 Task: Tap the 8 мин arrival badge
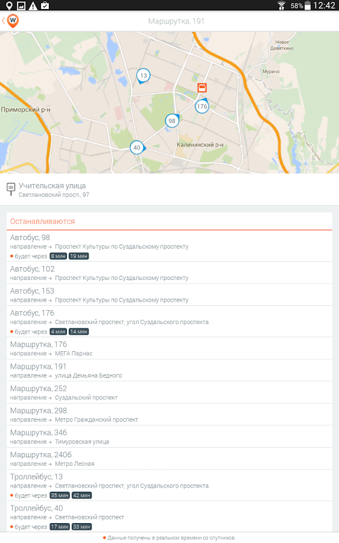58,256
